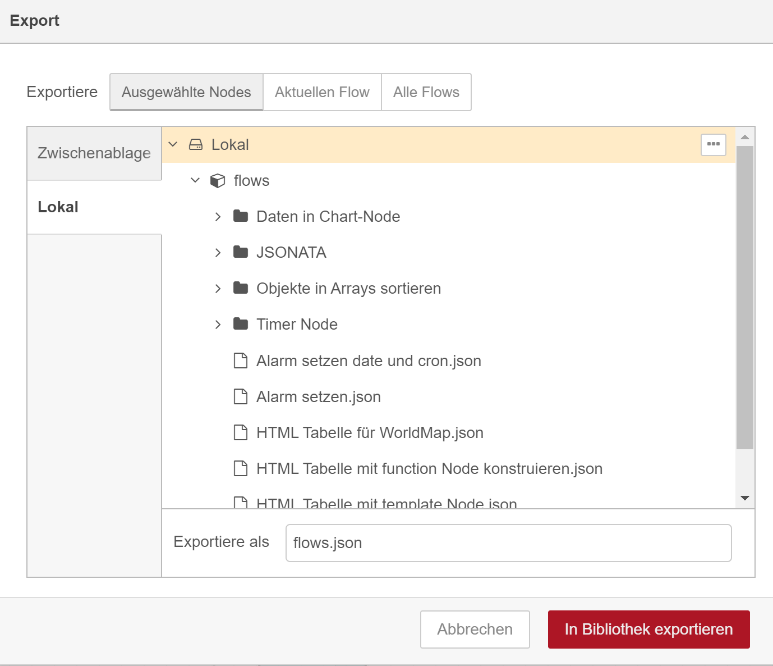Select the Timer Node folder row

click(449, 325)
